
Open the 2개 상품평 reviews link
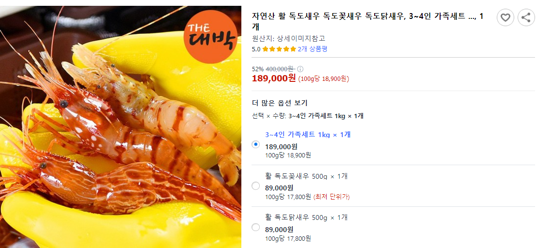pos(312,49)
